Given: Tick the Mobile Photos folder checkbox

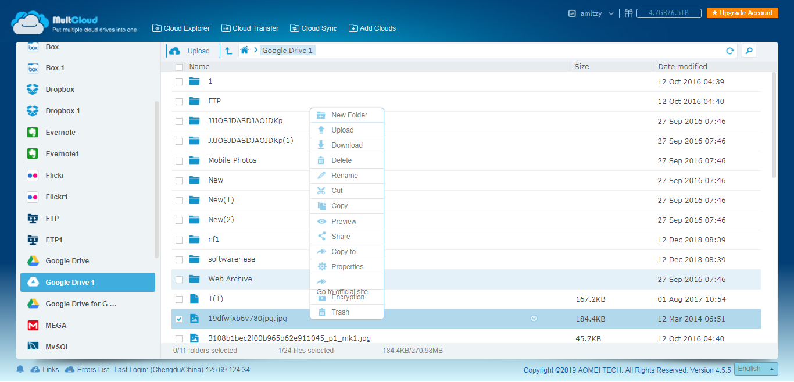Looking at the screenshot, I should pyautogui.click(x=179, y=161).
